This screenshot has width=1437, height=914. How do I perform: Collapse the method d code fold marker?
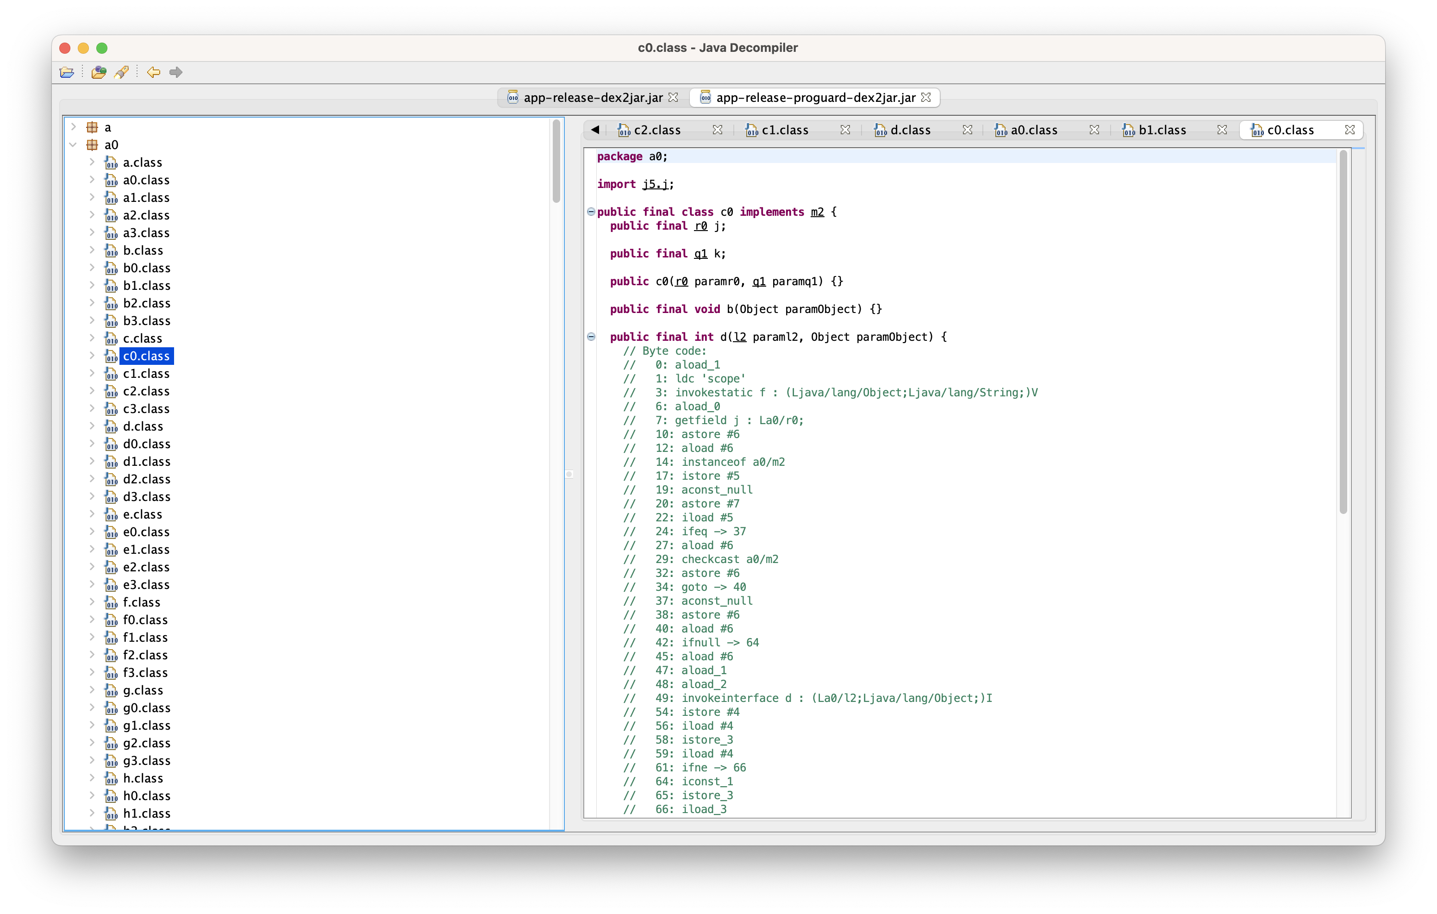(591, 337)
